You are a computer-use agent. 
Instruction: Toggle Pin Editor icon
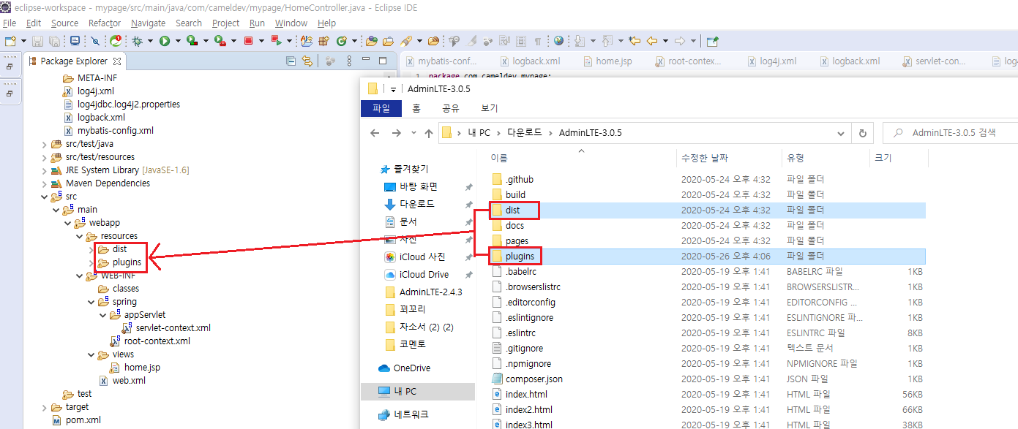click(712, 41)
